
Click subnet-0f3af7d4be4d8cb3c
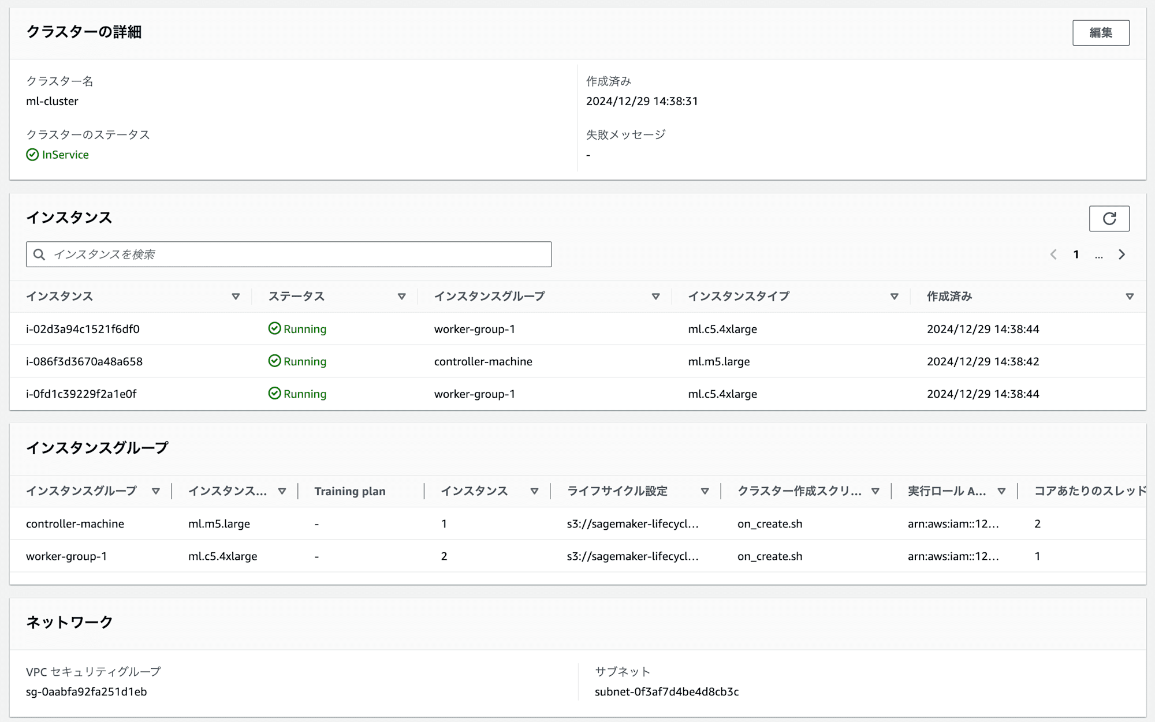pos(667,691)
